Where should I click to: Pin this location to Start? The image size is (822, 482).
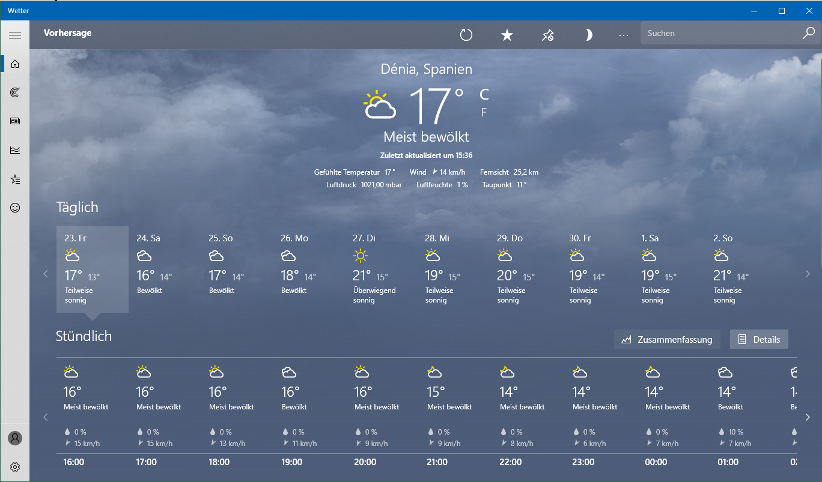click(547, 35)
